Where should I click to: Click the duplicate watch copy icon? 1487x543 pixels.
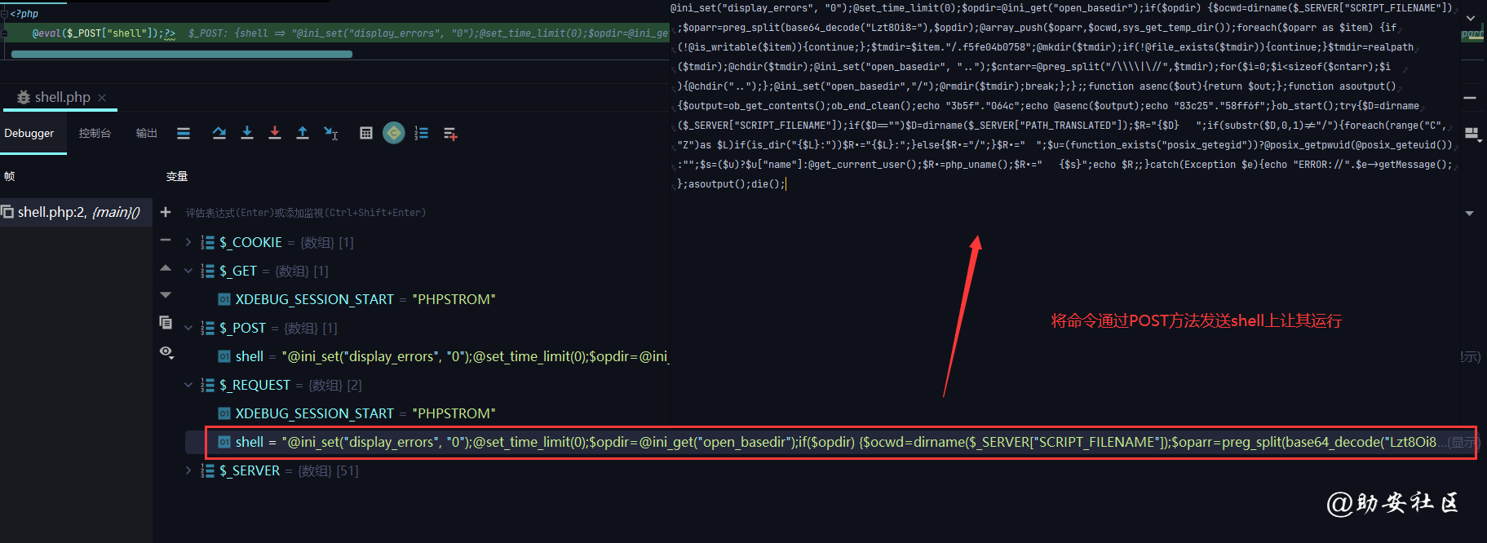166,323
